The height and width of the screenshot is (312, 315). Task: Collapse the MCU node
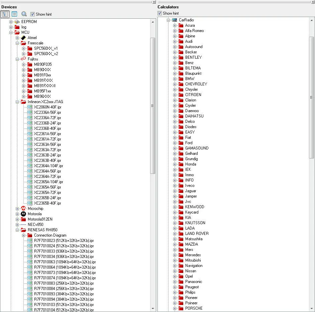11,32
